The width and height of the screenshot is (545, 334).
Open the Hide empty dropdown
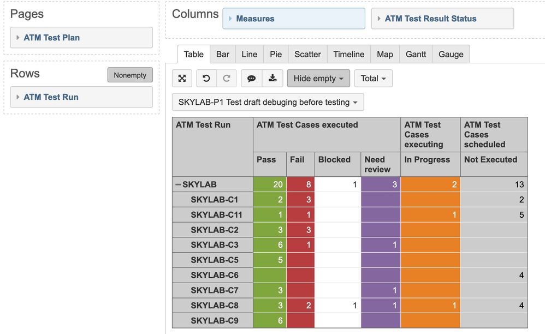(318, 79)
